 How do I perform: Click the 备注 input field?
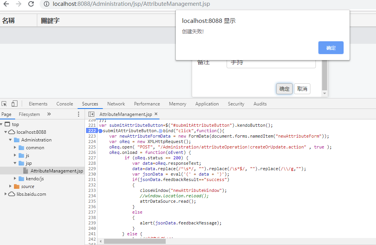click(x=271, y=64)
